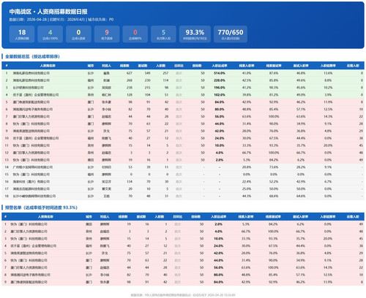
Task: Click the cell showing 257
Action: 165,73
